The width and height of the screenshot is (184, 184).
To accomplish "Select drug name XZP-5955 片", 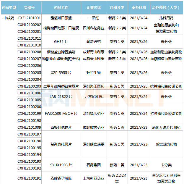I will 61,73.
